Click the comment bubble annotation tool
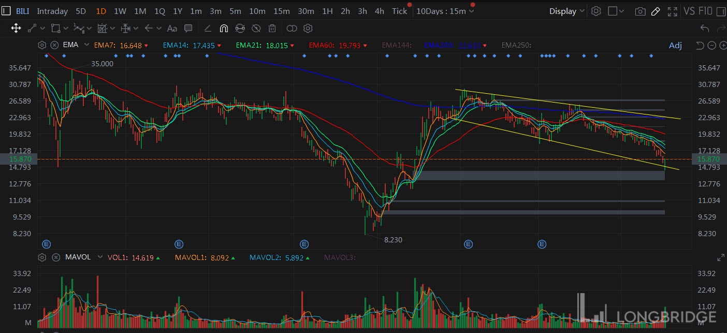727x333 pixels. click(x=188, y=28)
